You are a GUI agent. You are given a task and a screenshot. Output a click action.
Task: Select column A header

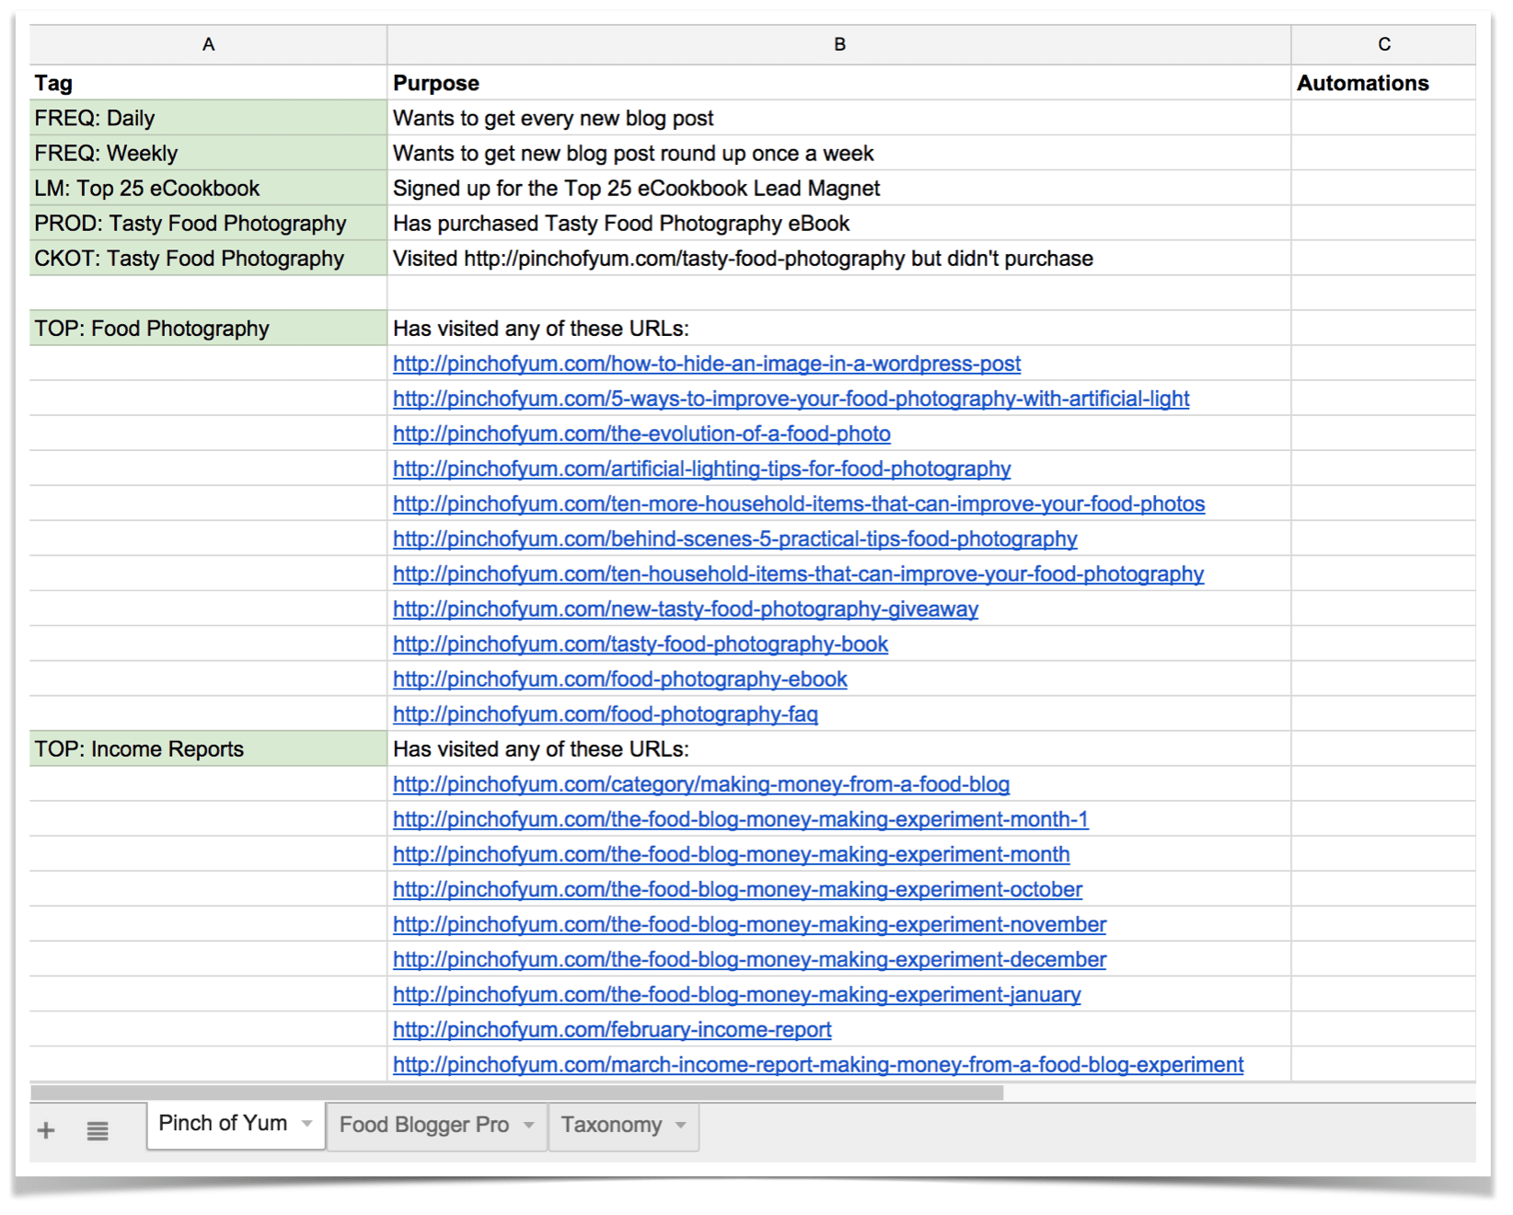coord(209,44)
